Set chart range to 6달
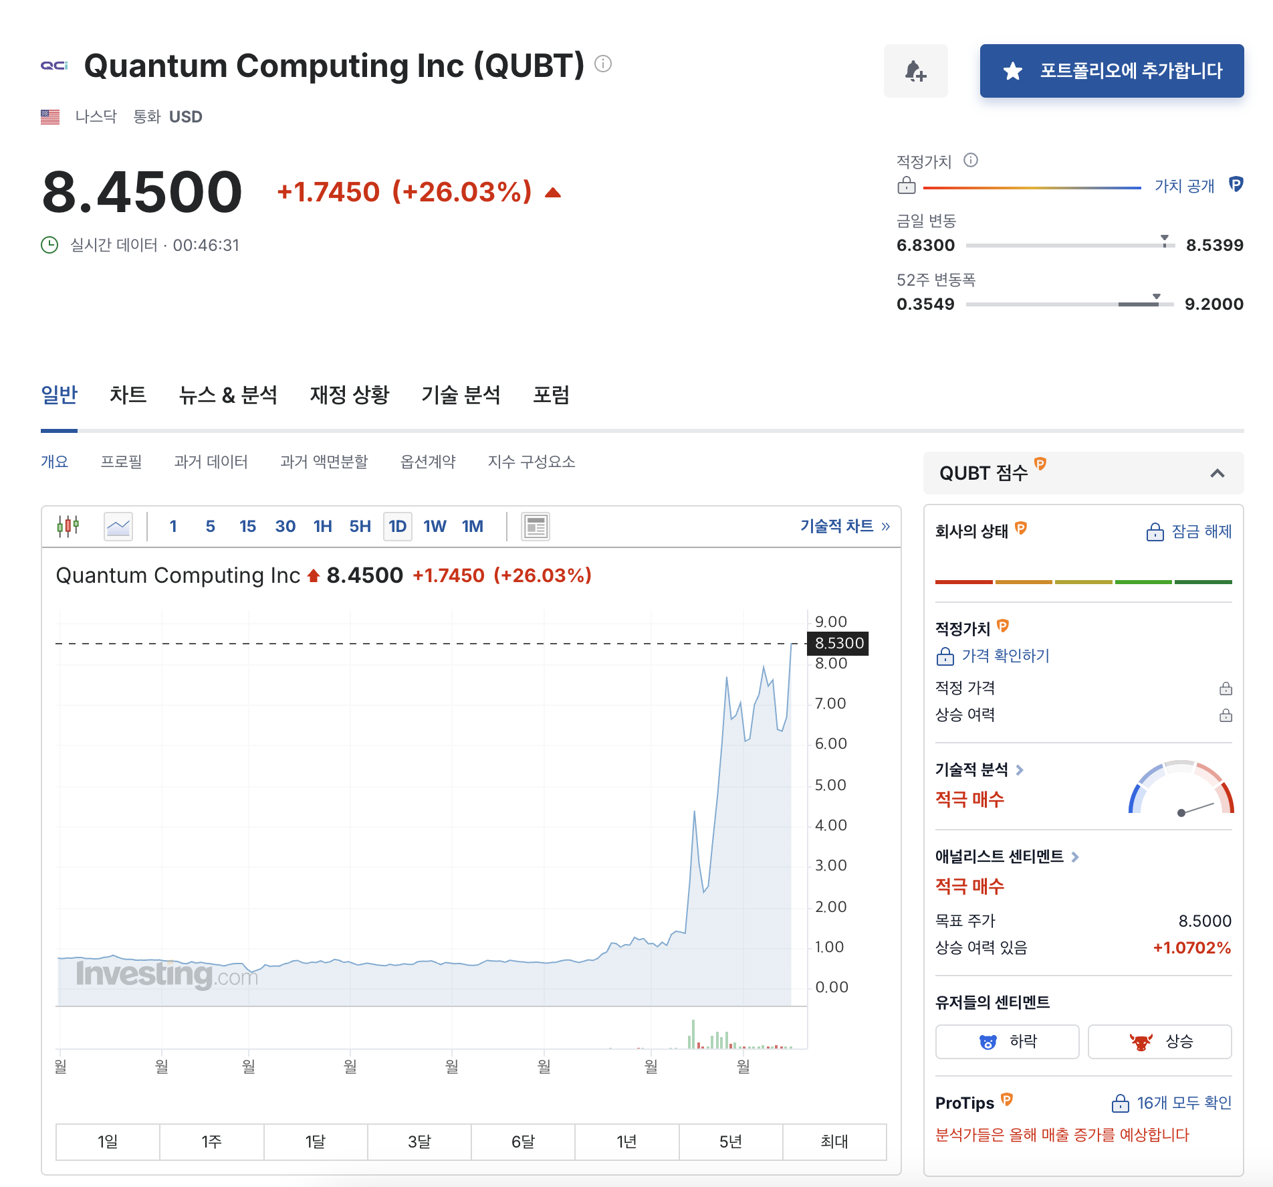The height and width of the screenshot is (1187, 1273). (523, 1142)
